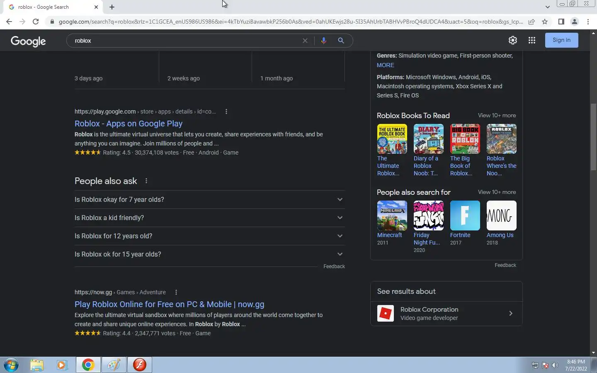Open the tab search dropdown arrow
Viewport: 597px width, 373px height.
tap(547, 7)
